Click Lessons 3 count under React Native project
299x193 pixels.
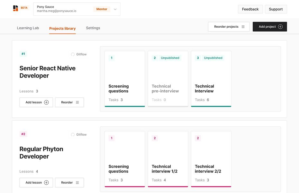click(x=29, y=91)
